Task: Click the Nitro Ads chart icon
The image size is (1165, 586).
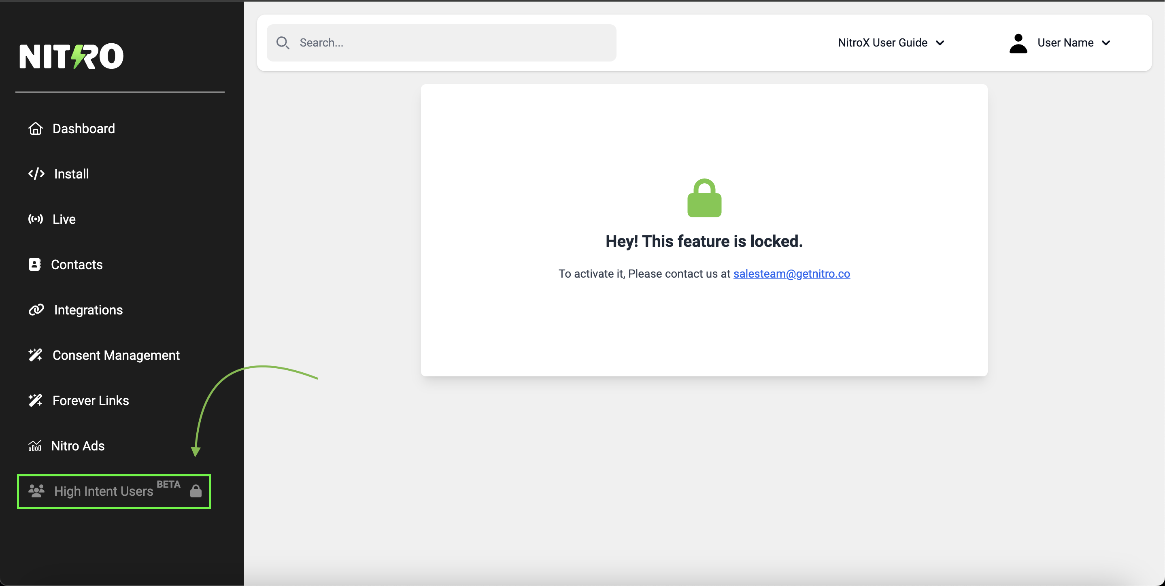Action: (x=35, y=446)
